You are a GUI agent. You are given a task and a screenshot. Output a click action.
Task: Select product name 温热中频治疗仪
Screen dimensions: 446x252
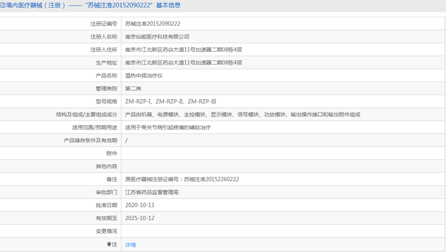144,76
